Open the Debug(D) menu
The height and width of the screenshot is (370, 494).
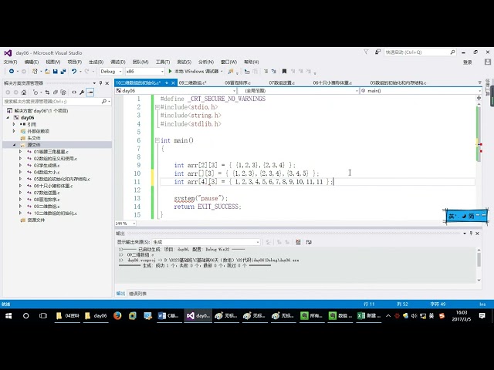click(x=118, y=62)
